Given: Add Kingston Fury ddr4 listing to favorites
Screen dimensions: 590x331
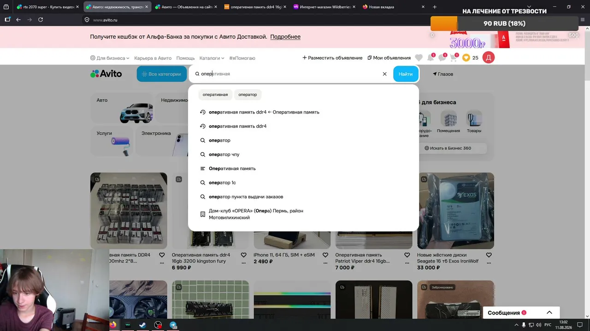Looking at the screenshot, I should (x=243, y=255).
